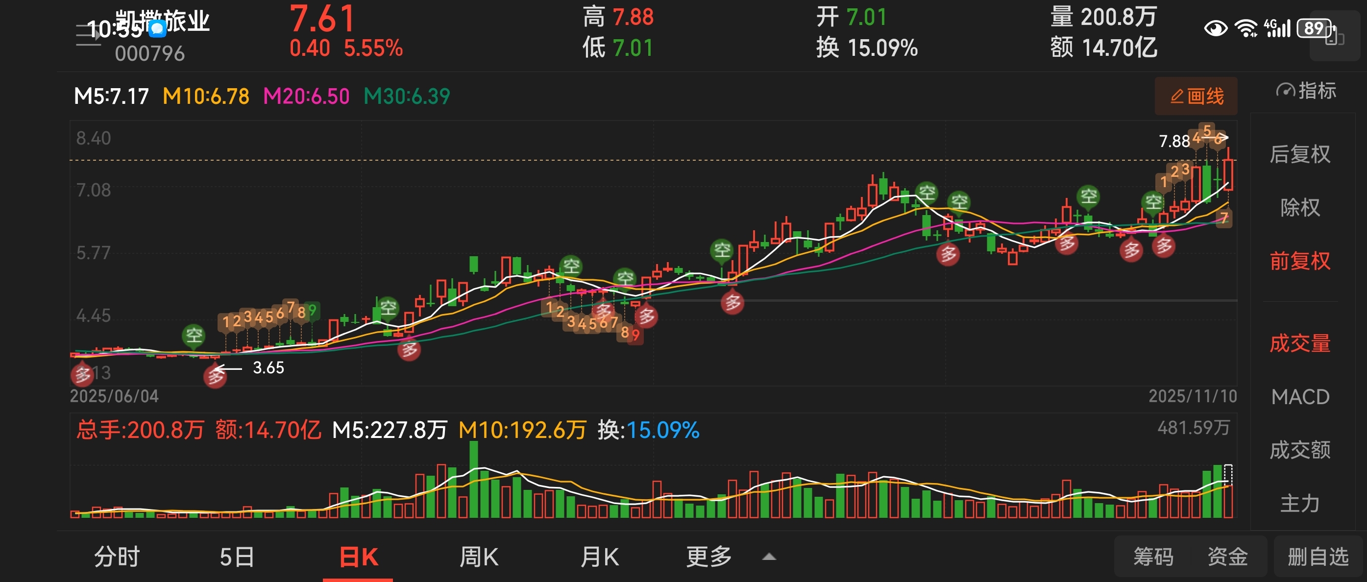Open the 画线 drawing tool
The height and width of the screenshot is (582, 1367).
coord(1196,96)
